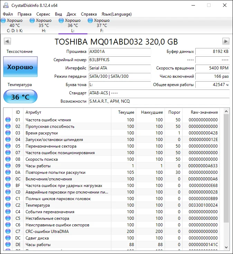Click total work time value 42547 ч
Viewport: 233px width, 254px height.
pyautogui.click(x=212, y=85)
